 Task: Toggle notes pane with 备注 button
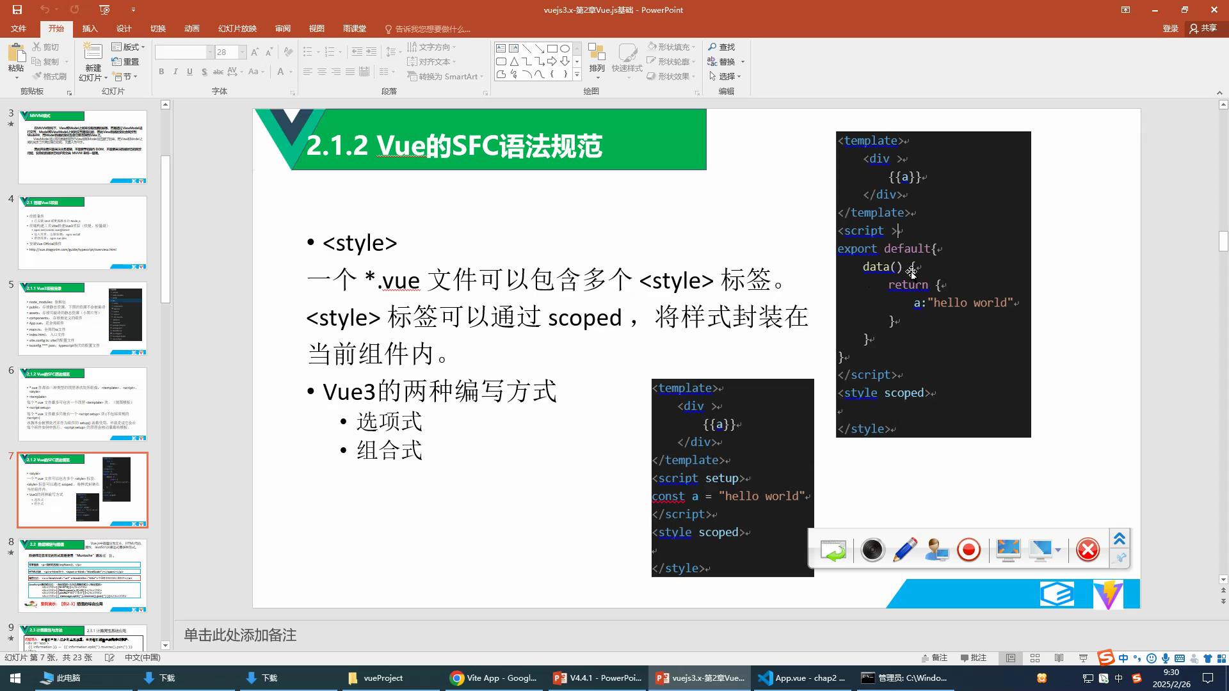click(x=934, y=658)
